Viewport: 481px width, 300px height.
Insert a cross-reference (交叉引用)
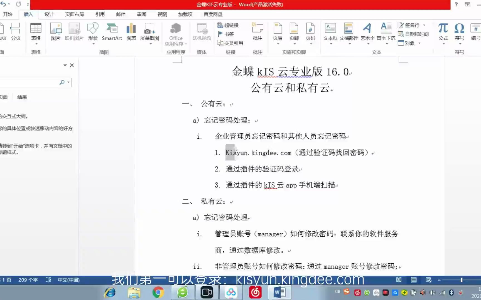(230, 43)
